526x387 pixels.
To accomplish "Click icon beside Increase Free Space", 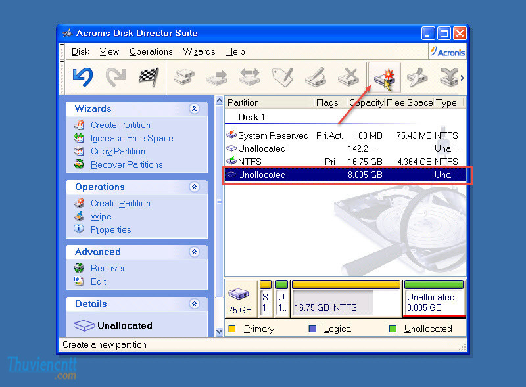I will pos(79,138).
